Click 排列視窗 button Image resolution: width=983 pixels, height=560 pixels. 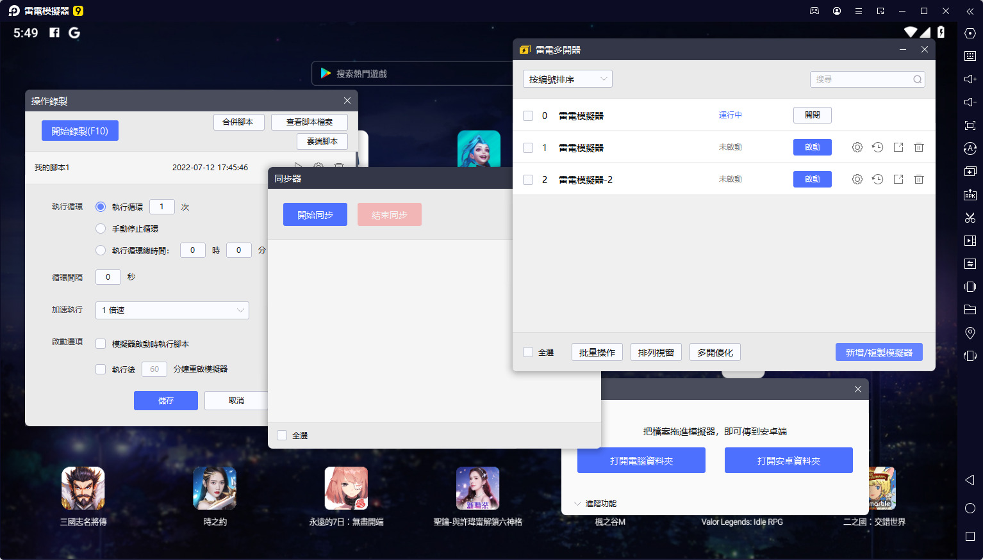click(x=656, y=352)
